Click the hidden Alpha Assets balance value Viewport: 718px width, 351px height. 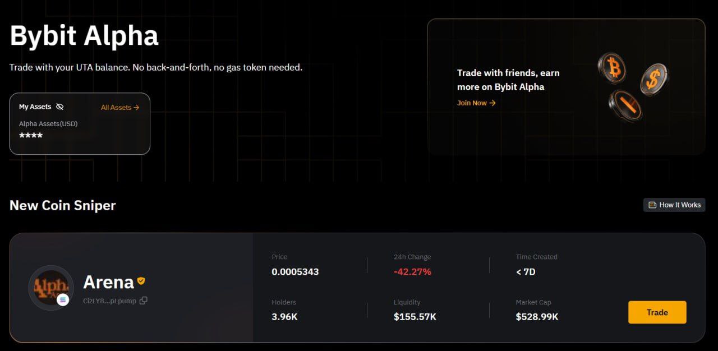click(31, 136)
